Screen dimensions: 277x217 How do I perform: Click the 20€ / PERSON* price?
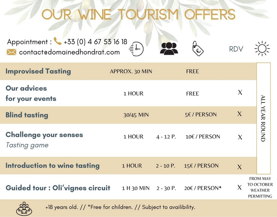203,188
